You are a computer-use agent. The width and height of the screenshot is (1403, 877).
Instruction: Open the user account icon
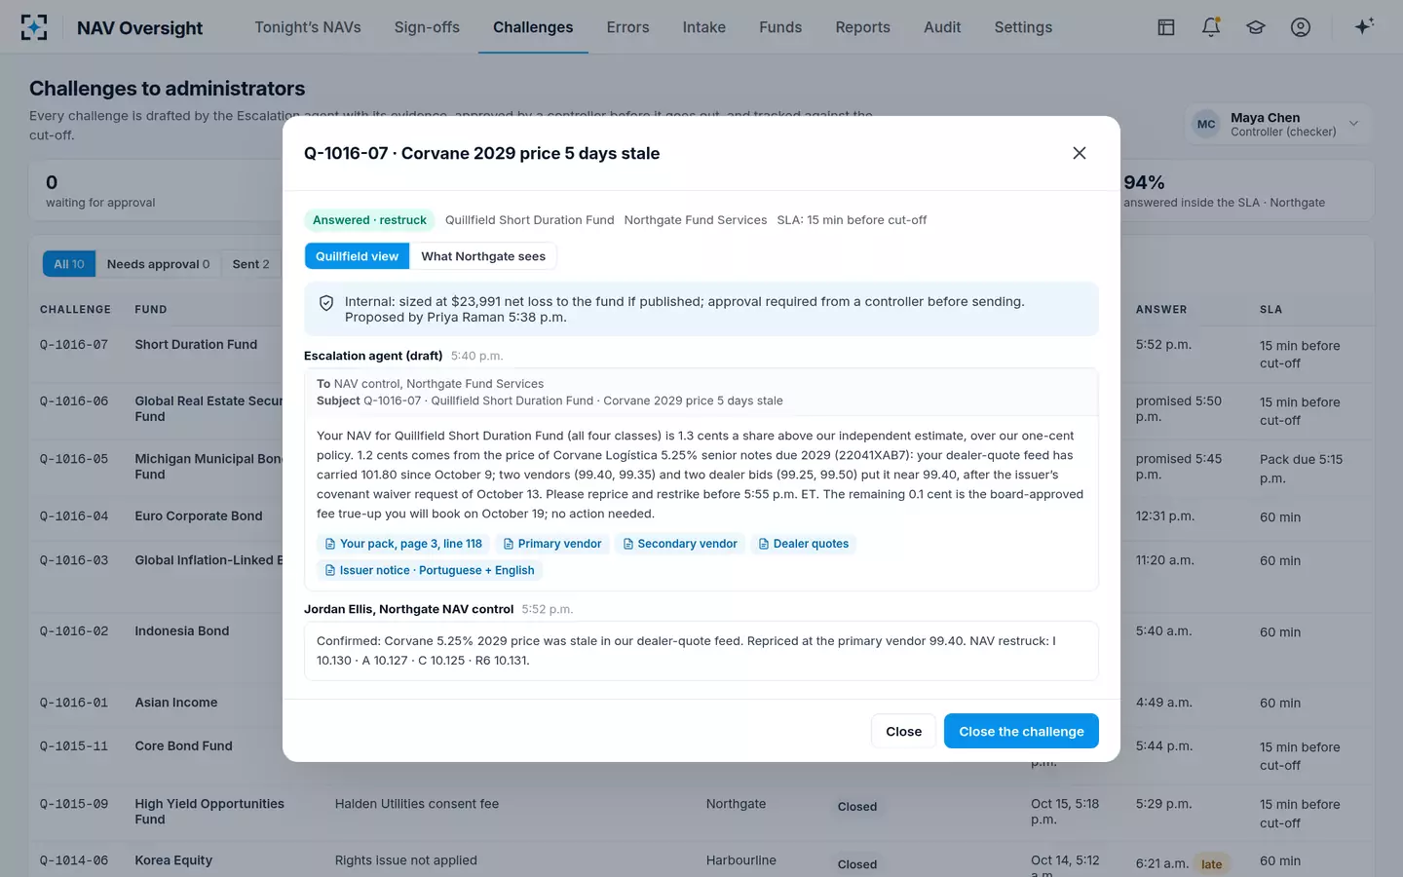coord(1301,27)
